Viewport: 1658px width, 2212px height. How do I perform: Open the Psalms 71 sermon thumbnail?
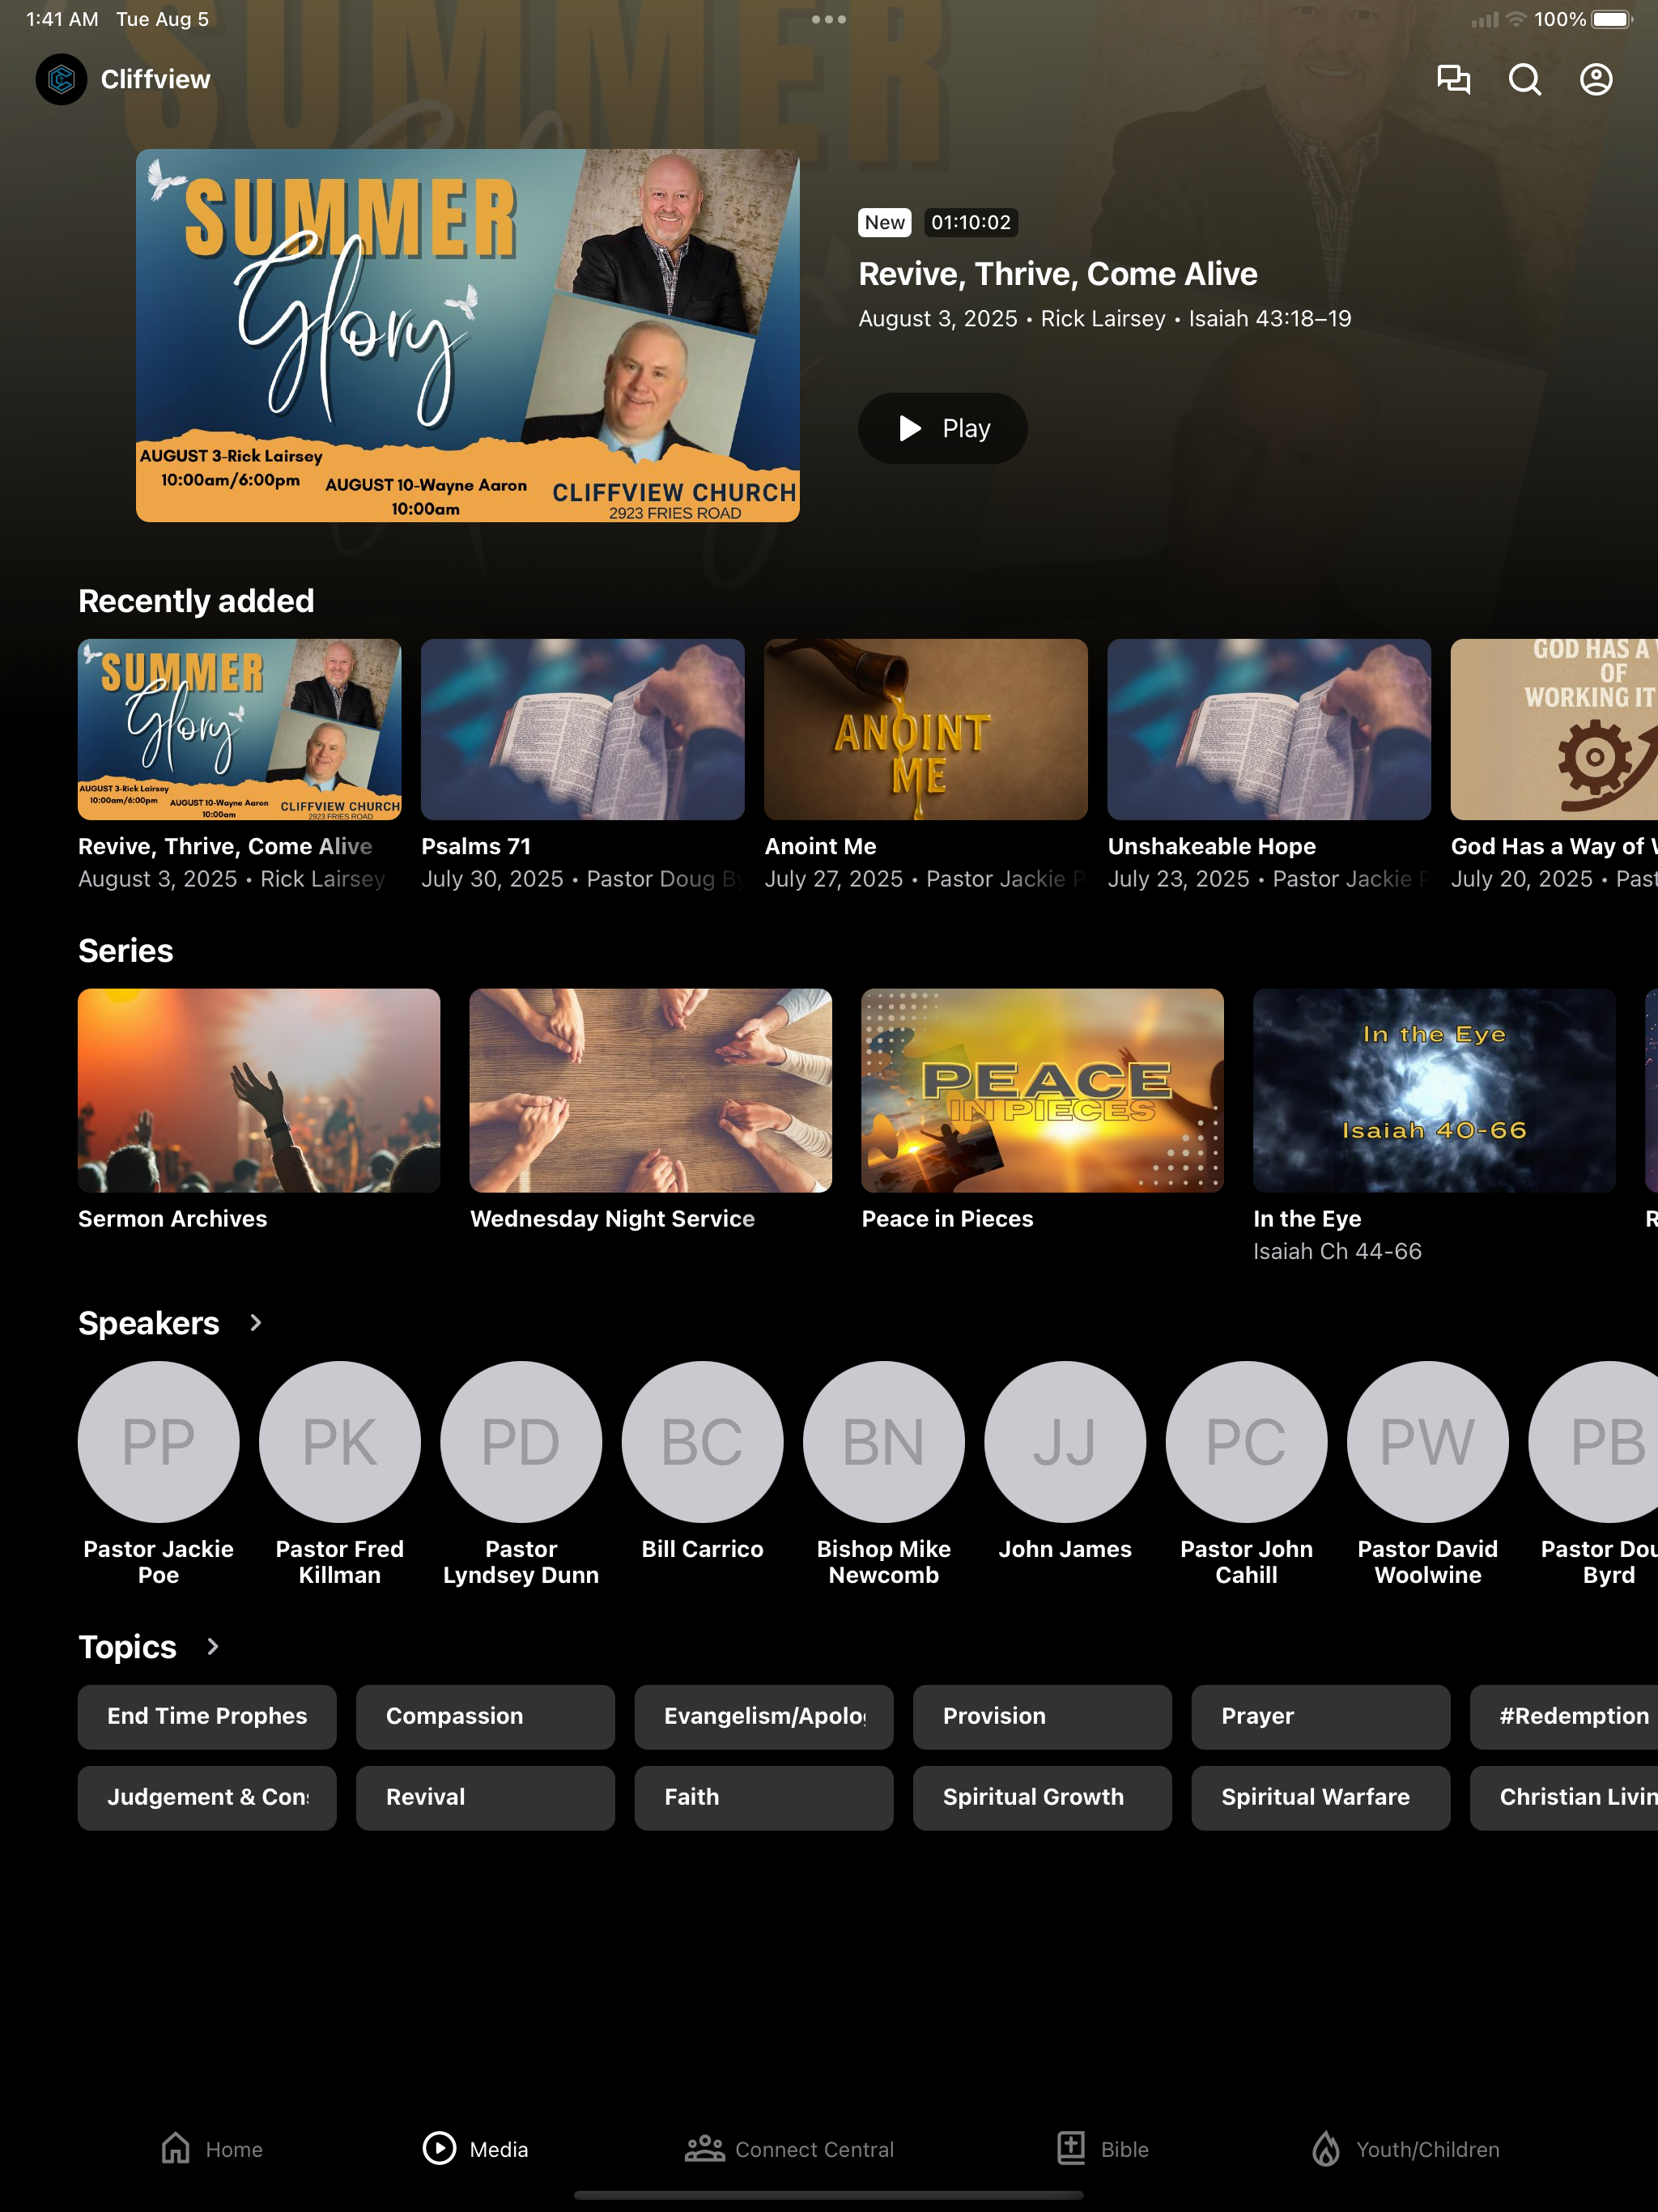(583, 729)
